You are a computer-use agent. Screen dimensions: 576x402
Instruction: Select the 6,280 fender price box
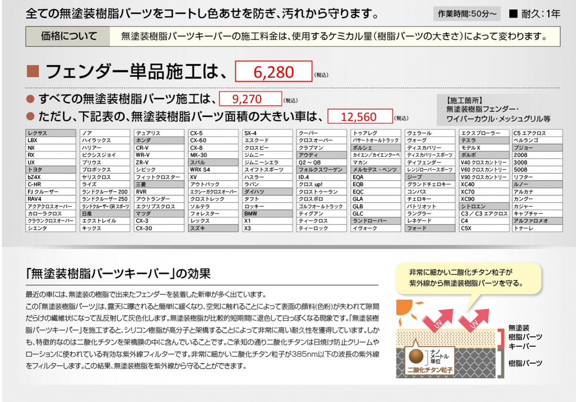point(273,72)
